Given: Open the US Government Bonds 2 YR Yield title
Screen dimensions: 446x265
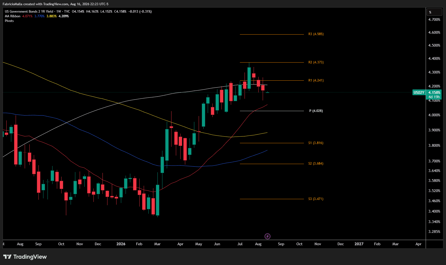Looking at the screenshot, I should point(29,12).
